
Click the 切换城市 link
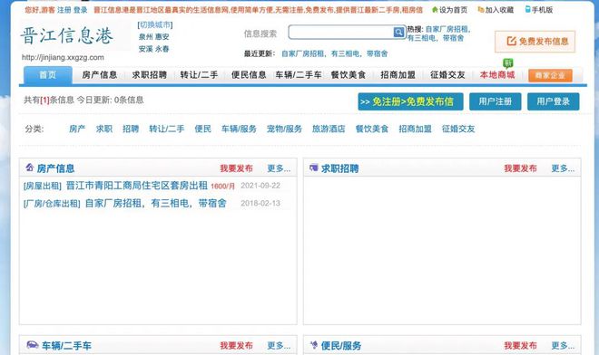click(x=155, y=24)
